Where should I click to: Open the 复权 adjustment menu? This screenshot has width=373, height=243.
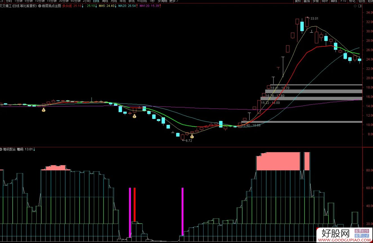(298, 1)
